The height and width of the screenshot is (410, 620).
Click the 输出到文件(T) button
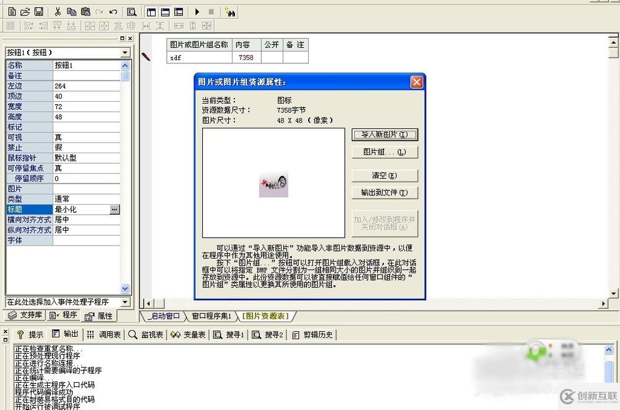(x=385, y=193)
